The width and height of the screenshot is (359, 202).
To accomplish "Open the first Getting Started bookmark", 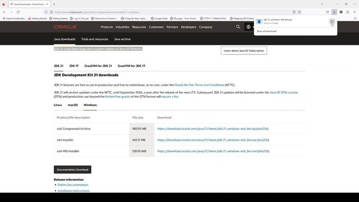I will click(38, 19).
